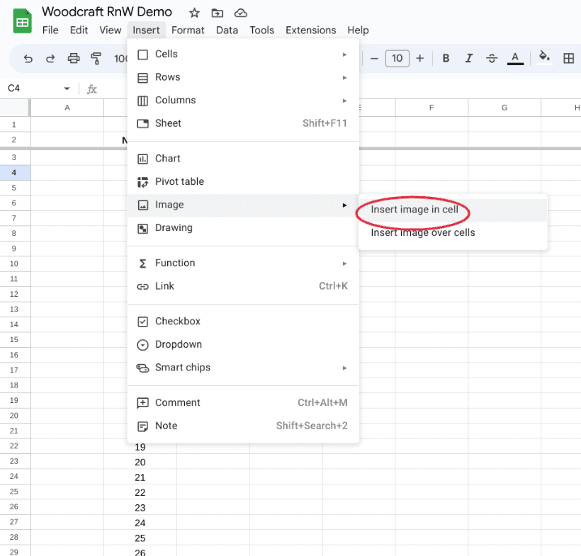This screenshot has width=581, height=556.
Task: Choose Insert image in cell
Action: [453, 210]
